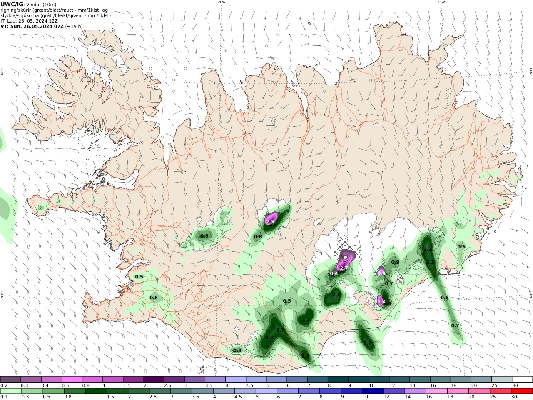Image resolution: width=533 pixels, height=400 pixels.
Task: Select the pale pink 16 rain legend swatch
Action: pos(436,391)
